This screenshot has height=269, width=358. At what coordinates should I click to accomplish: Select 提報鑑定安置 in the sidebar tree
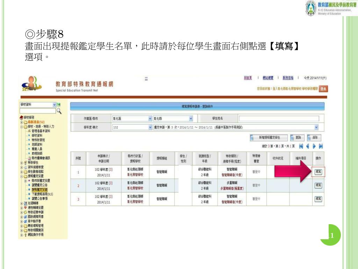40,189
